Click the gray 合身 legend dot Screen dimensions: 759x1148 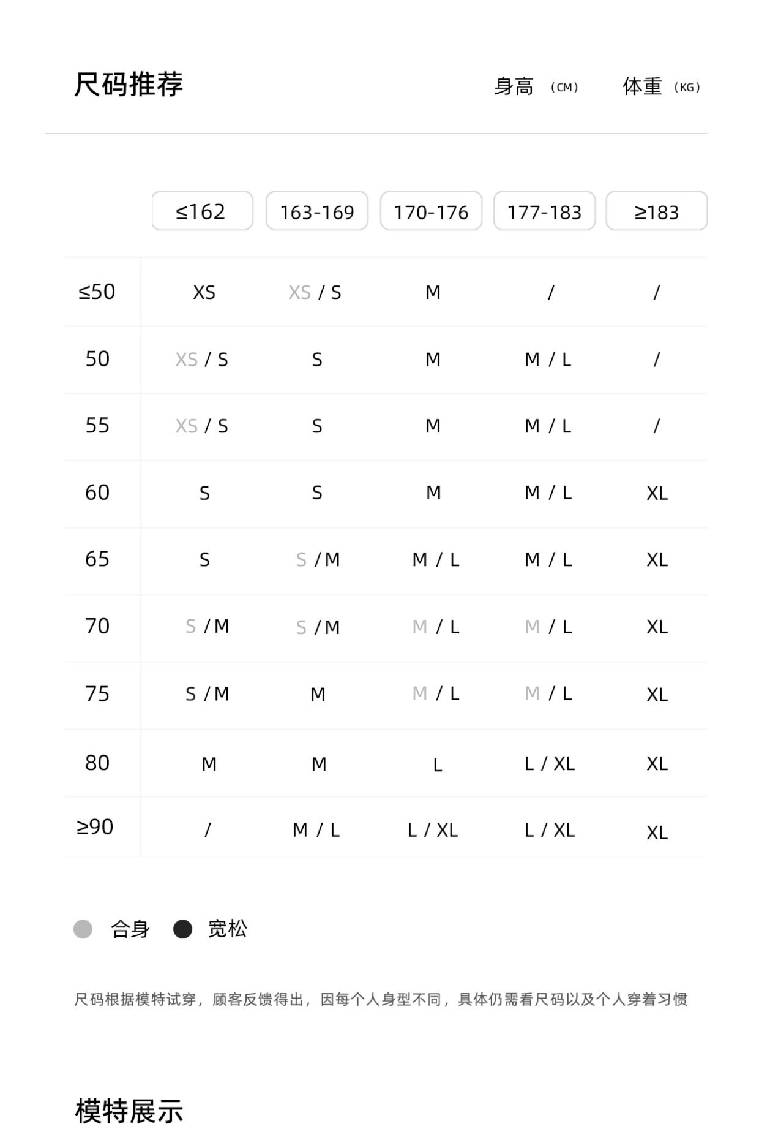coord(83,929)
